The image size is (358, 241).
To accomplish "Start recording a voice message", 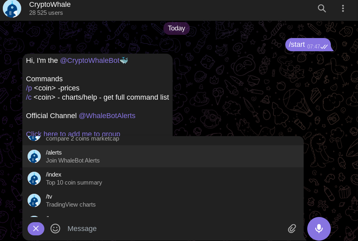I will tap(319, 229).
